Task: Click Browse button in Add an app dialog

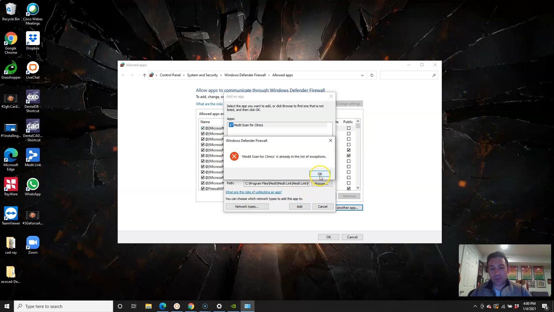Action: [321, 183]
